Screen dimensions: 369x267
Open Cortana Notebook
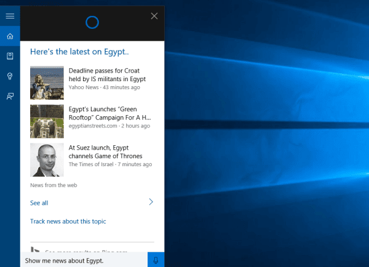tap(10, 56)
